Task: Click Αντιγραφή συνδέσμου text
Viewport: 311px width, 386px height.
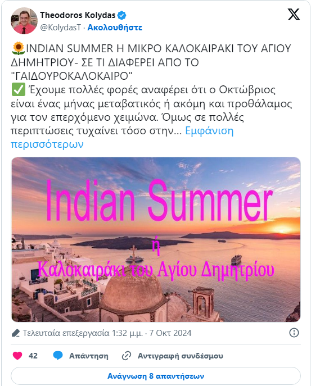Action: pyautogui.click(x=180, y=356)
